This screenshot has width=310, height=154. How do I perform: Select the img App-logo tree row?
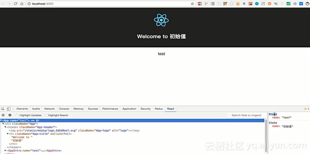point(74,130)
